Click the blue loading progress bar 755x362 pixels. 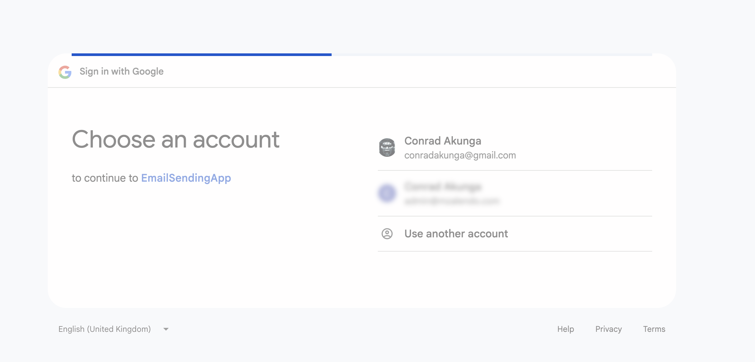(x=201, y=55)
